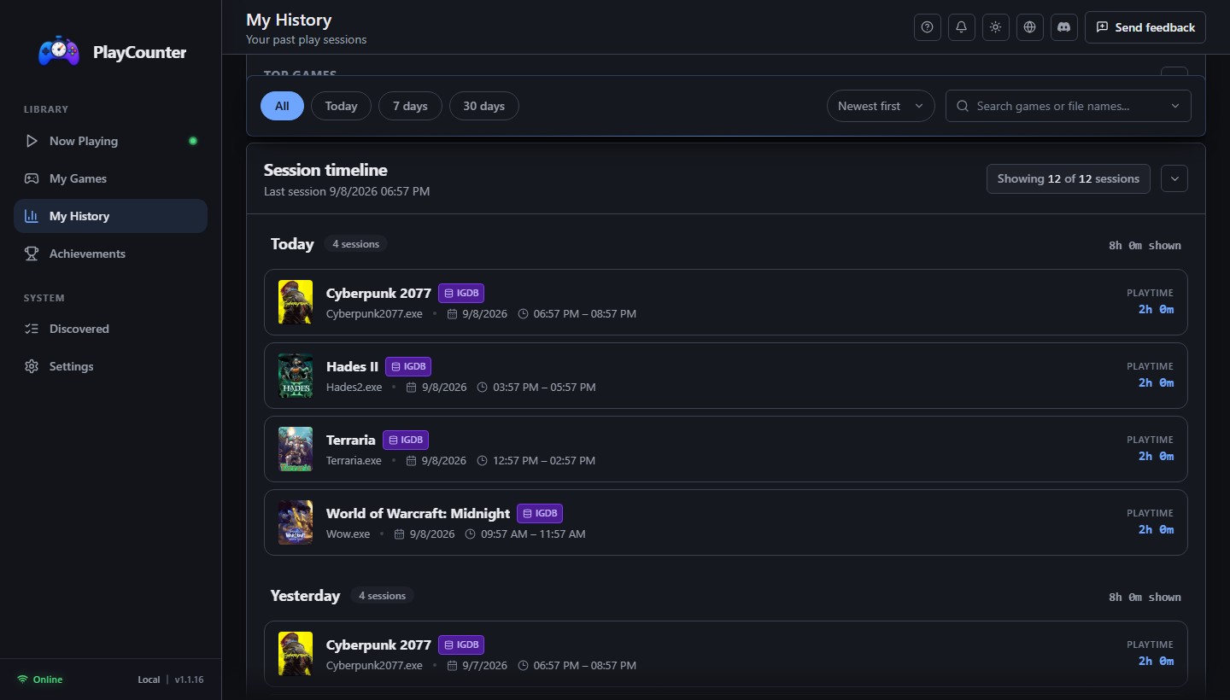Click IGDB badge on Terraria

[x=406, y=440]
